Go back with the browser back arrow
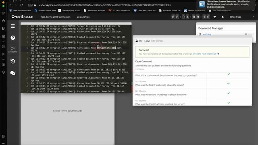The height and width of the screenshot is (145, 258). coord(10,5)
